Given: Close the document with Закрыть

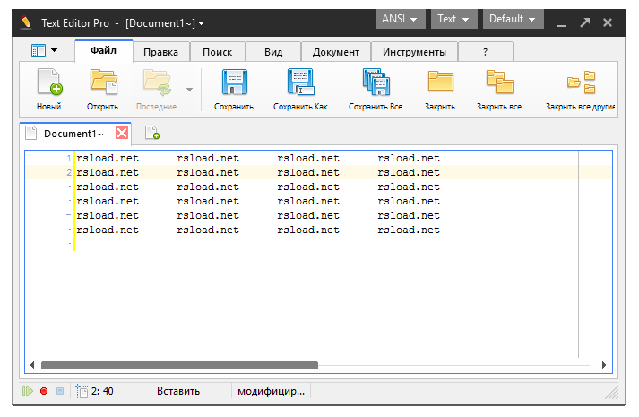Looking at the screenshot, I should [x=440, y=90].
